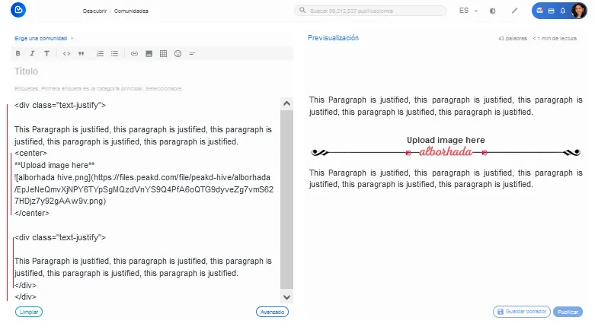595x330 pixels.
Task: Insert code block from toolbar
Action: click(66, 54)
